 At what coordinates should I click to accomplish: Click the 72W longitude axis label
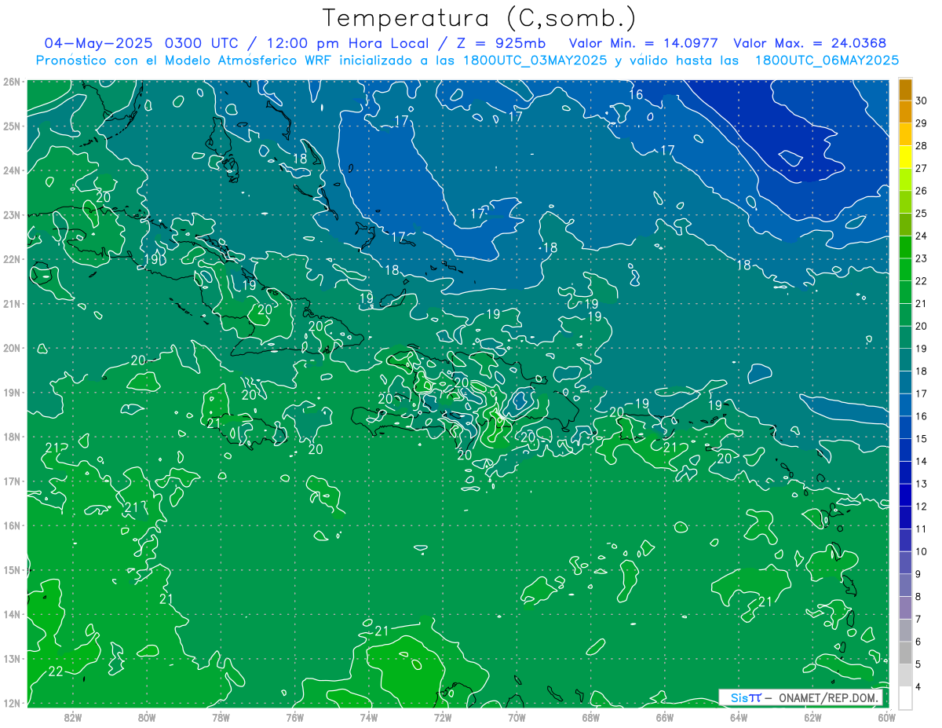442,716
